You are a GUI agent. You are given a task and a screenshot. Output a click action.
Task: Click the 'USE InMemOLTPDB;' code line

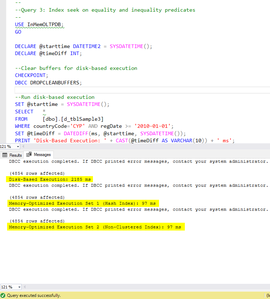point(39,25)
